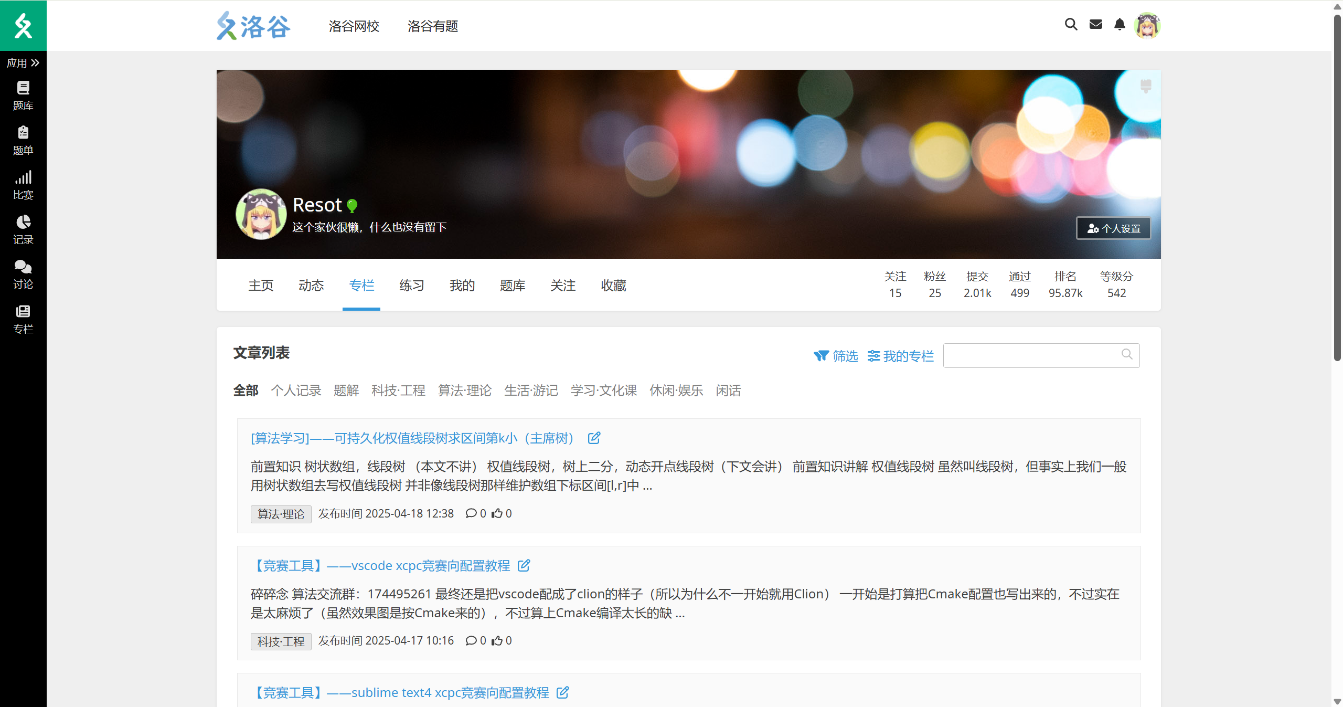The image size is (1343, 707).
Task: Open the 题单 icon in the left sidebar
Action: point(23,140)
